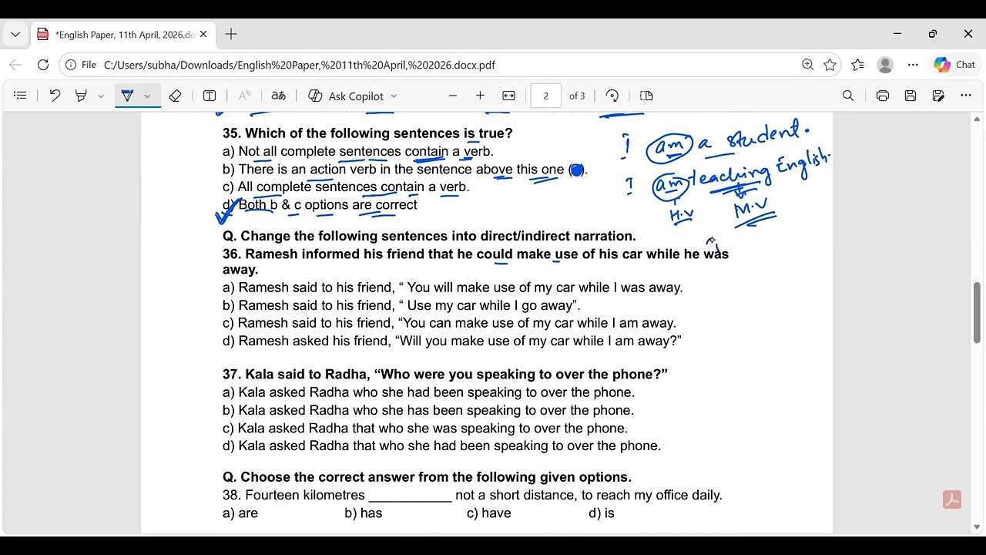Click question 38 Fourteen kilometres text
986x555 pixels.
tap(472, 496)
